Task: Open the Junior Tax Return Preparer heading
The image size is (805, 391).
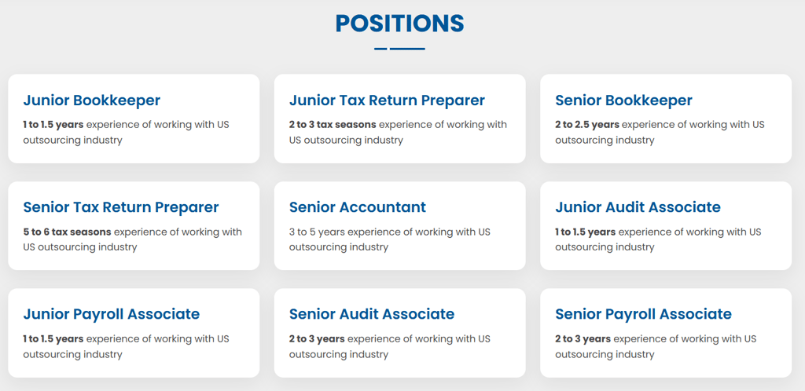Action: [387, 100]
